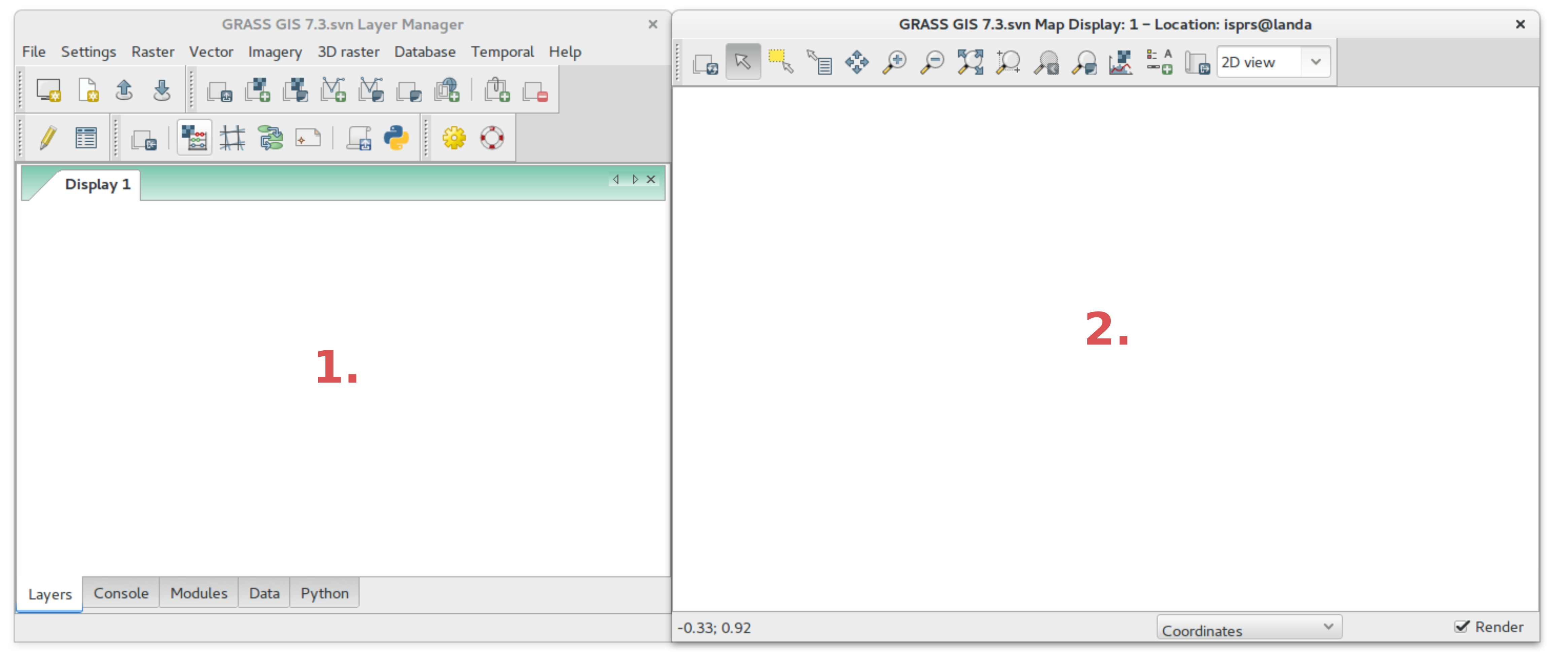Open the Imagery menu
1550x652 pixels.
[275, 52]
